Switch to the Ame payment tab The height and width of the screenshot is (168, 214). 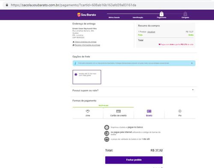point(88,113)
